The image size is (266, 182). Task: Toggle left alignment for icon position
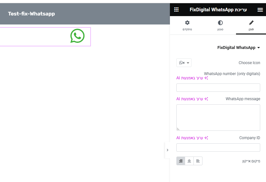point(198,161)
